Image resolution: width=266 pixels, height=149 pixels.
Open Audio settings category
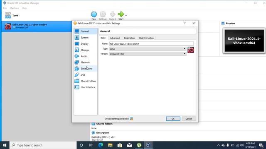coord(86,56)
